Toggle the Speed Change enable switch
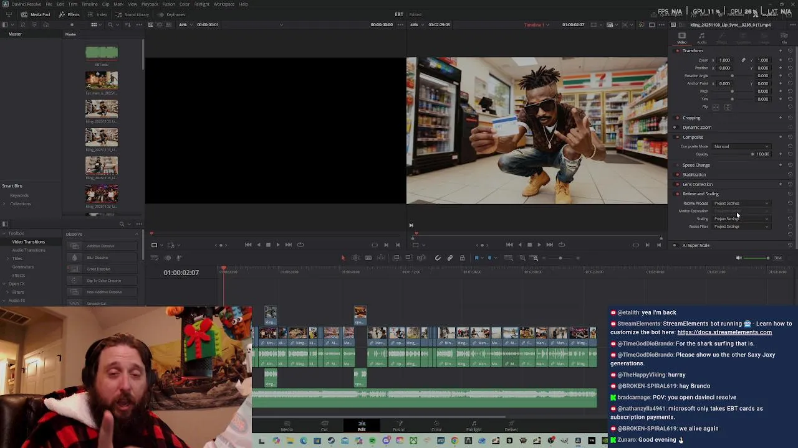Screen dimensions: 798x448 click(x=678, y=166)
